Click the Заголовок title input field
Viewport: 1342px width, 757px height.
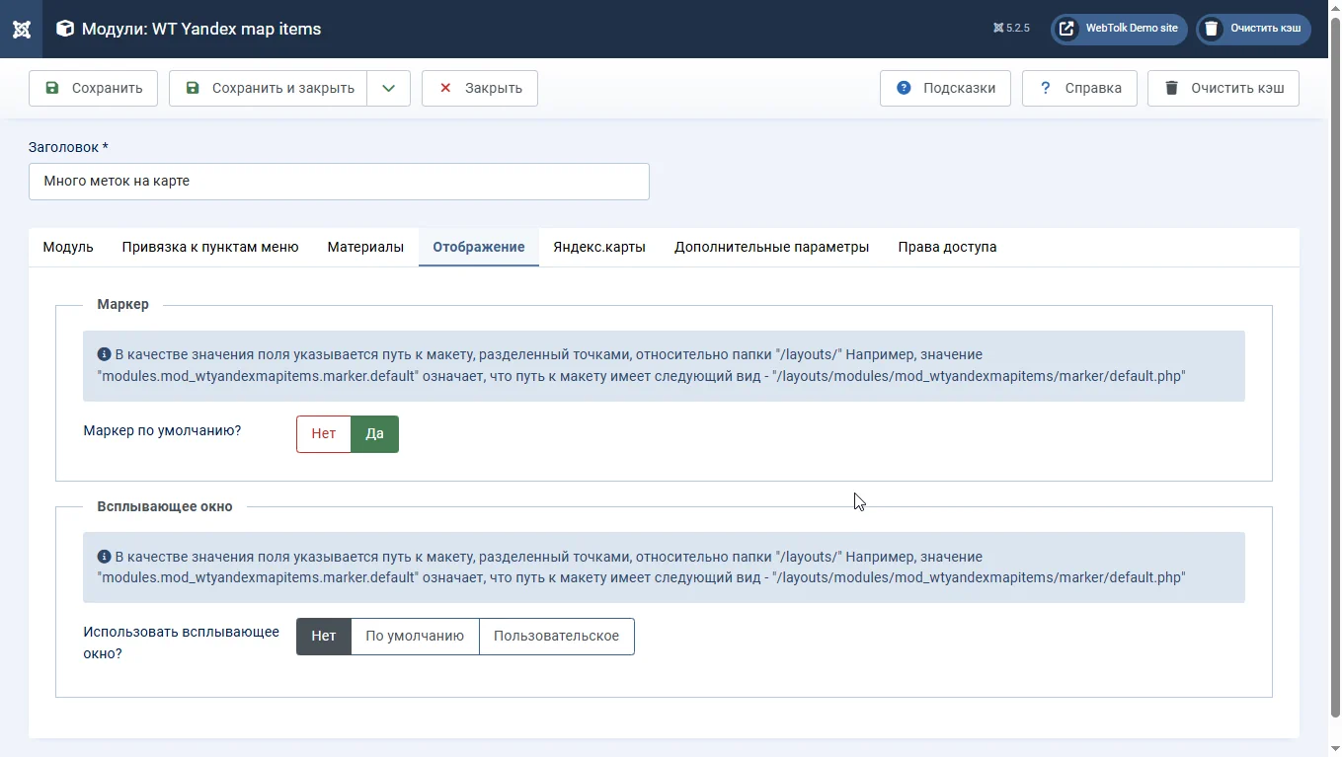339,182
